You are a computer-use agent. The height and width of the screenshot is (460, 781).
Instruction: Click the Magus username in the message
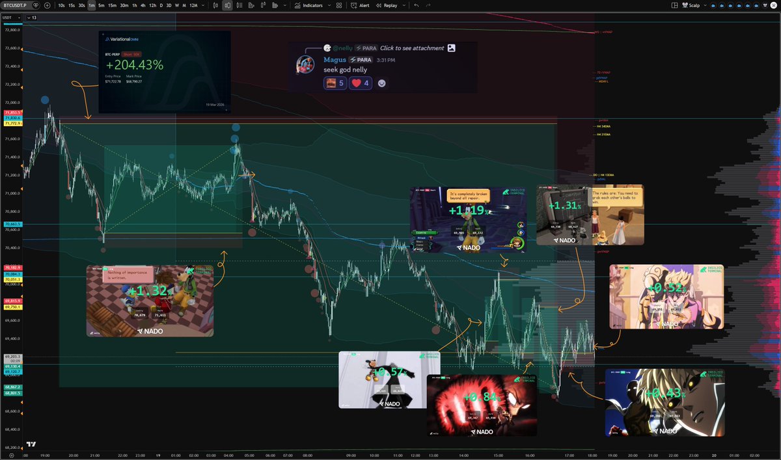[336, 59]
